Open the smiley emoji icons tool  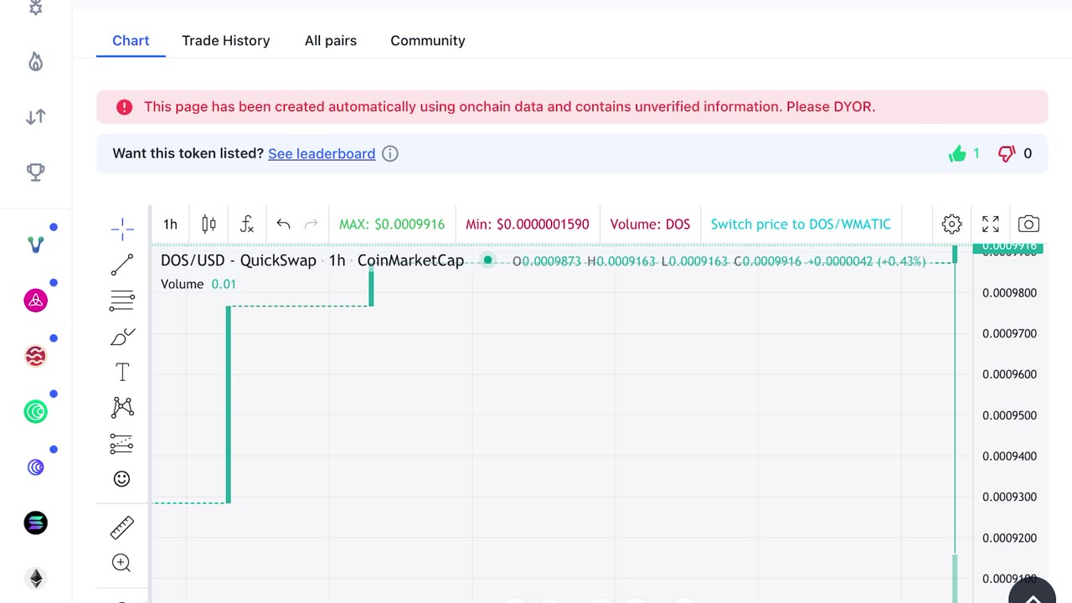(122, 479)
